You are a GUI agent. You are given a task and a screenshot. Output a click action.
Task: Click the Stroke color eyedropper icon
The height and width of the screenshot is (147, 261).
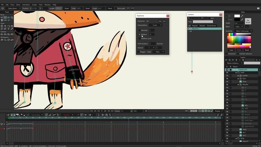click(242, 20)
